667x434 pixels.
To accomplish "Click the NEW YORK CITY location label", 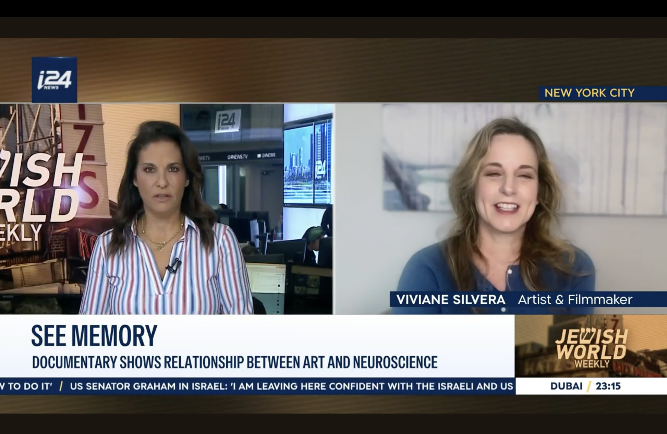I will pos(589,93).
